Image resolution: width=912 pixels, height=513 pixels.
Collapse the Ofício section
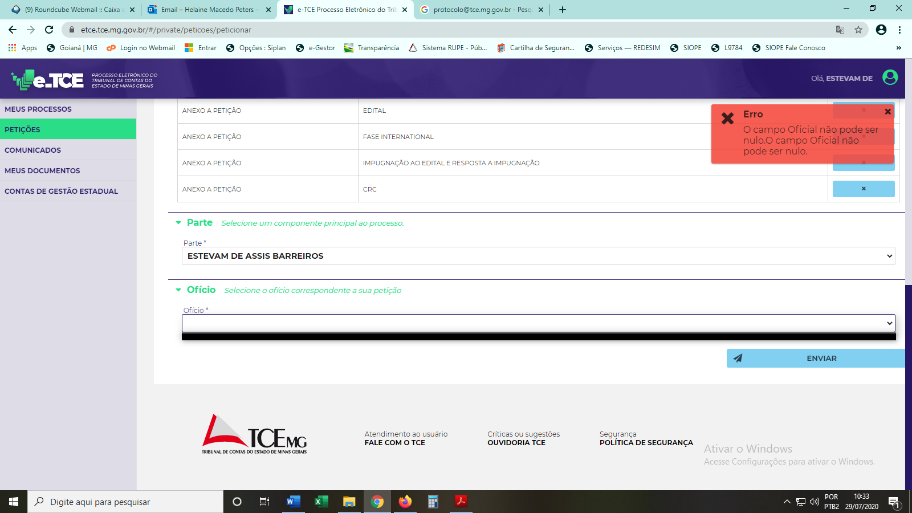tap(178, 290)
